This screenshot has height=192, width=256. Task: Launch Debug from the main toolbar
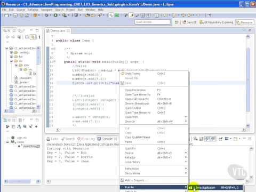[46, 15]
